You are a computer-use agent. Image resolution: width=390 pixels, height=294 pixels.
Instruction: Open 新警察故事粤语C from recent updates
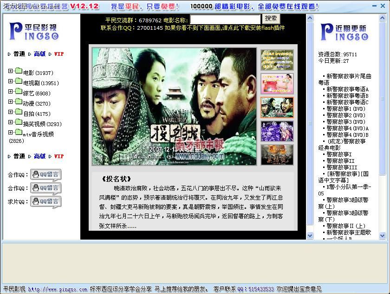[x=347, y=102]
